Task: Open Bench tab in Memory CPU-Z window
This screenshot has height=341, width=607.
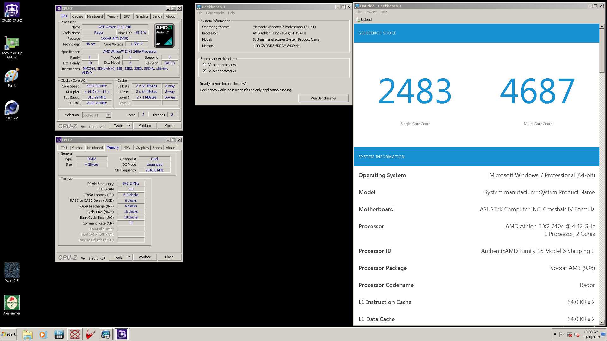Action: [157, 148]
